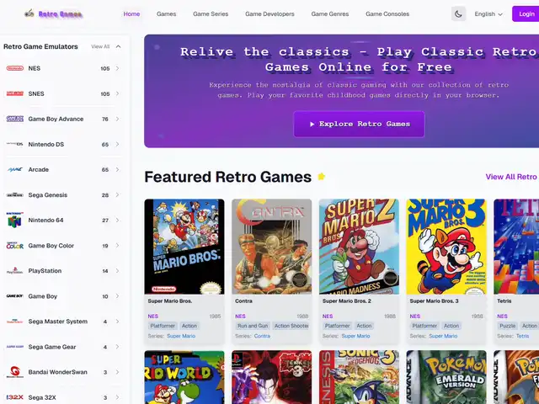
Task: Open the Bandai WonderSwan logo icon
Action: [15, 372]
